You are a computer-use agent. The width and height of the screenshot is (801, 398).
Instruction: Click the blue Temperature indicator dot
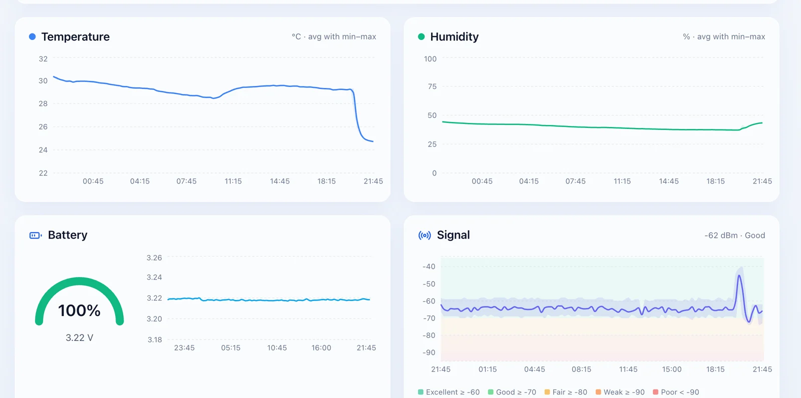click(x=33, y=36)
